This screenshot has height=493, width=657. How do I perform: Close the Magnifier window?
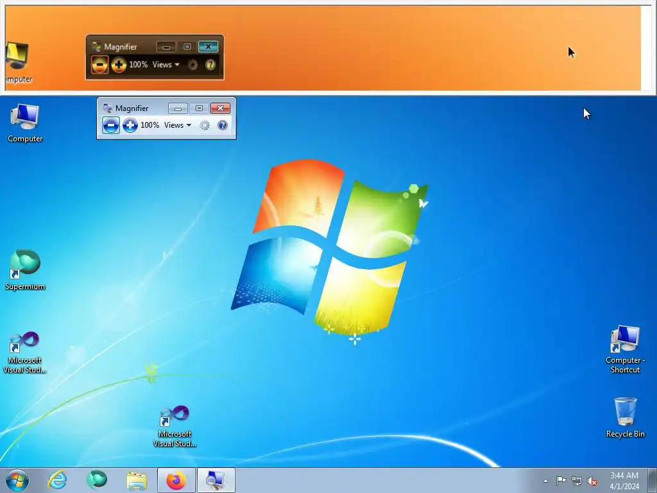pyautogui.click(x=221, y=108)
